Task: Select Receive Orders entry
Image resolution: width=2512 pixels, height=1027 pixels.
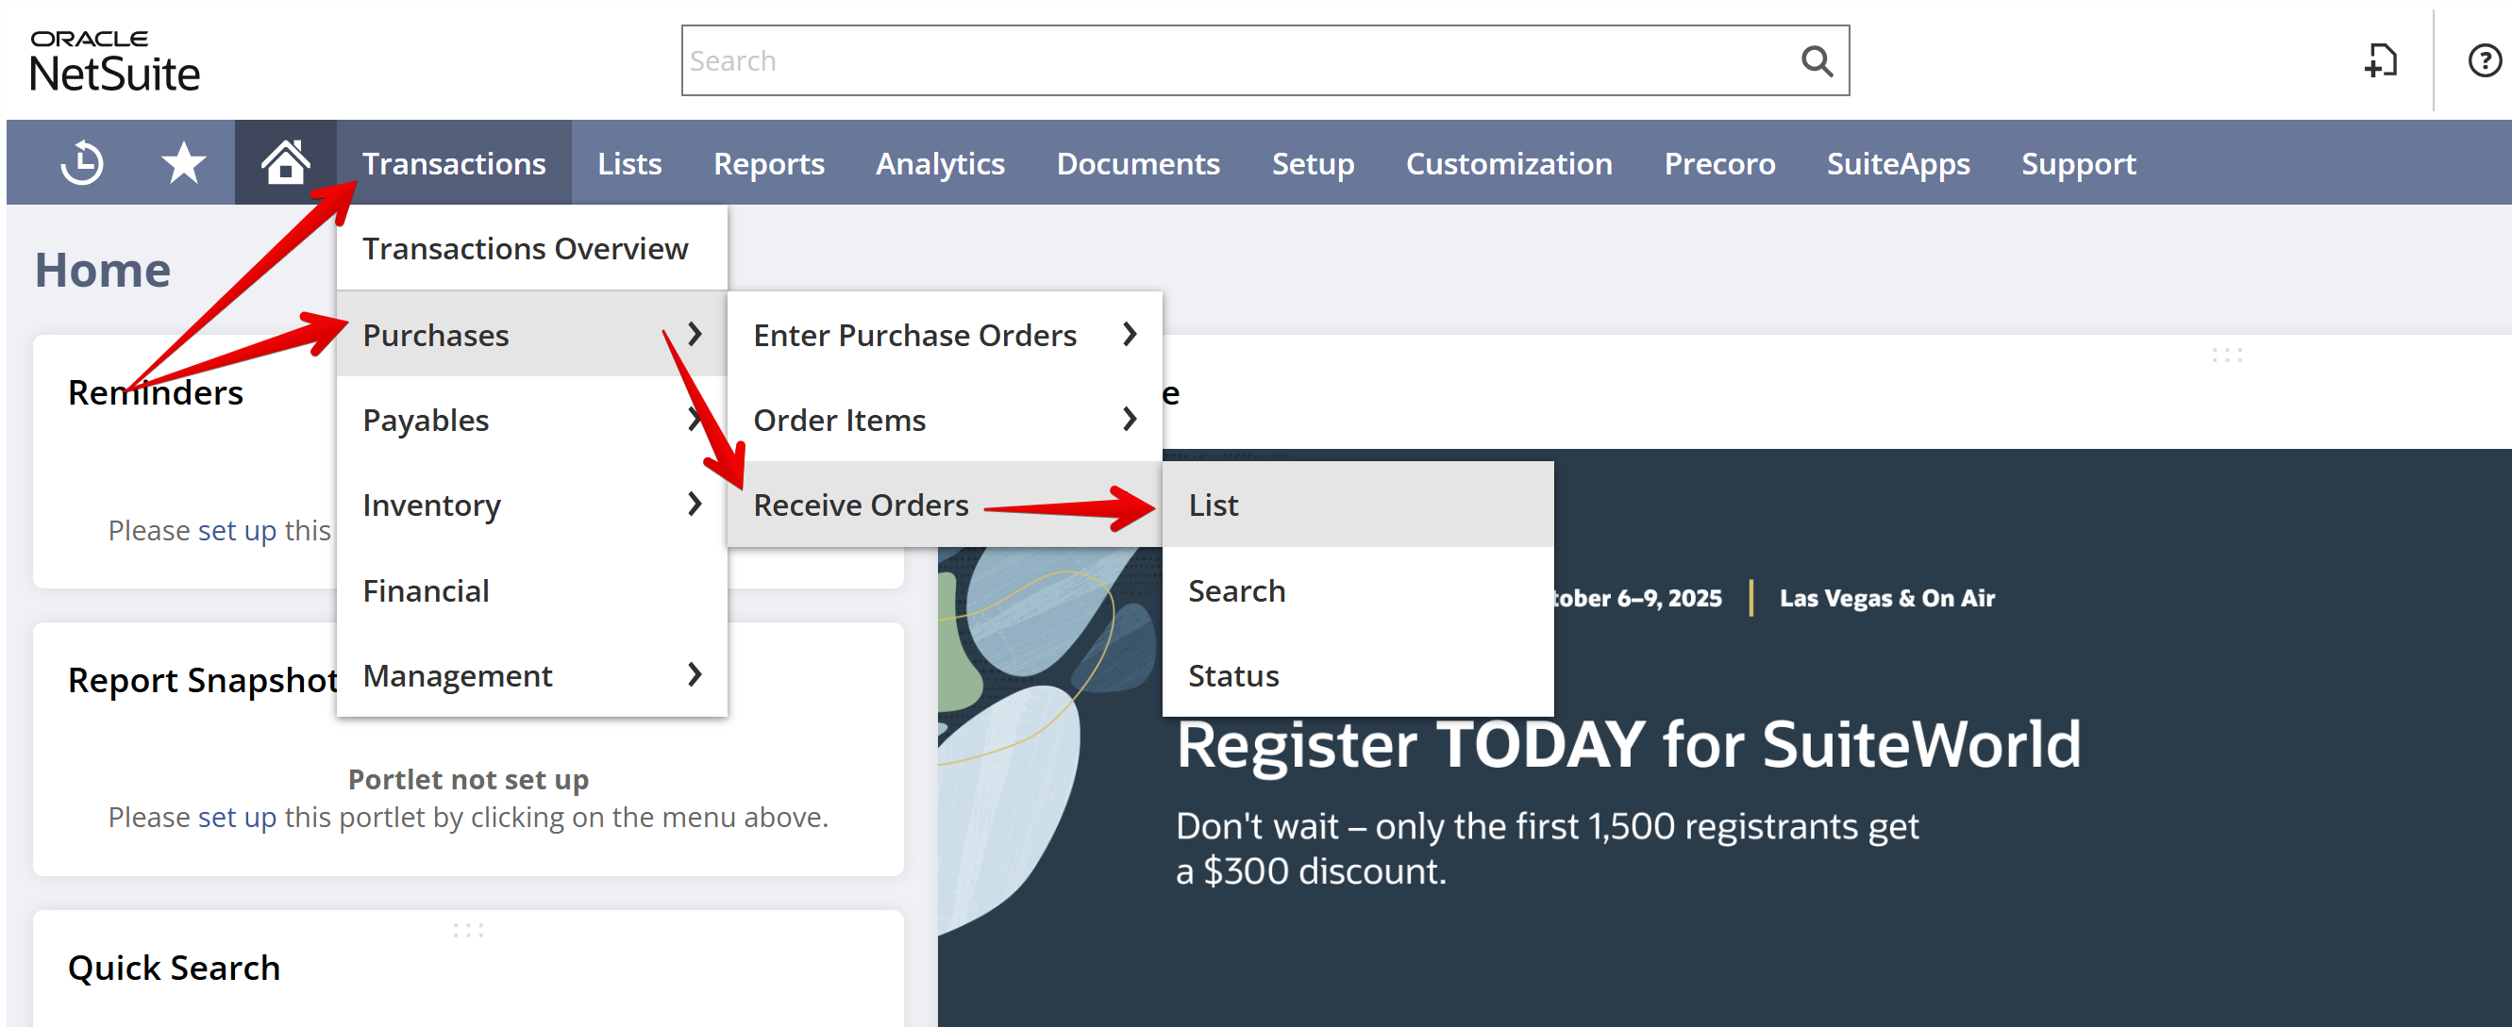Action: [944, 505]
